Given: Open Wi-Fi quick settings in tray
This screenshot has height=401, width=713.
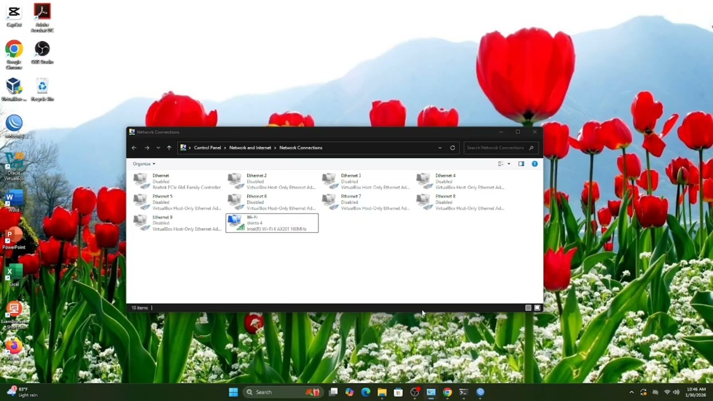Looking at the screenshot, I should [667, 392].
